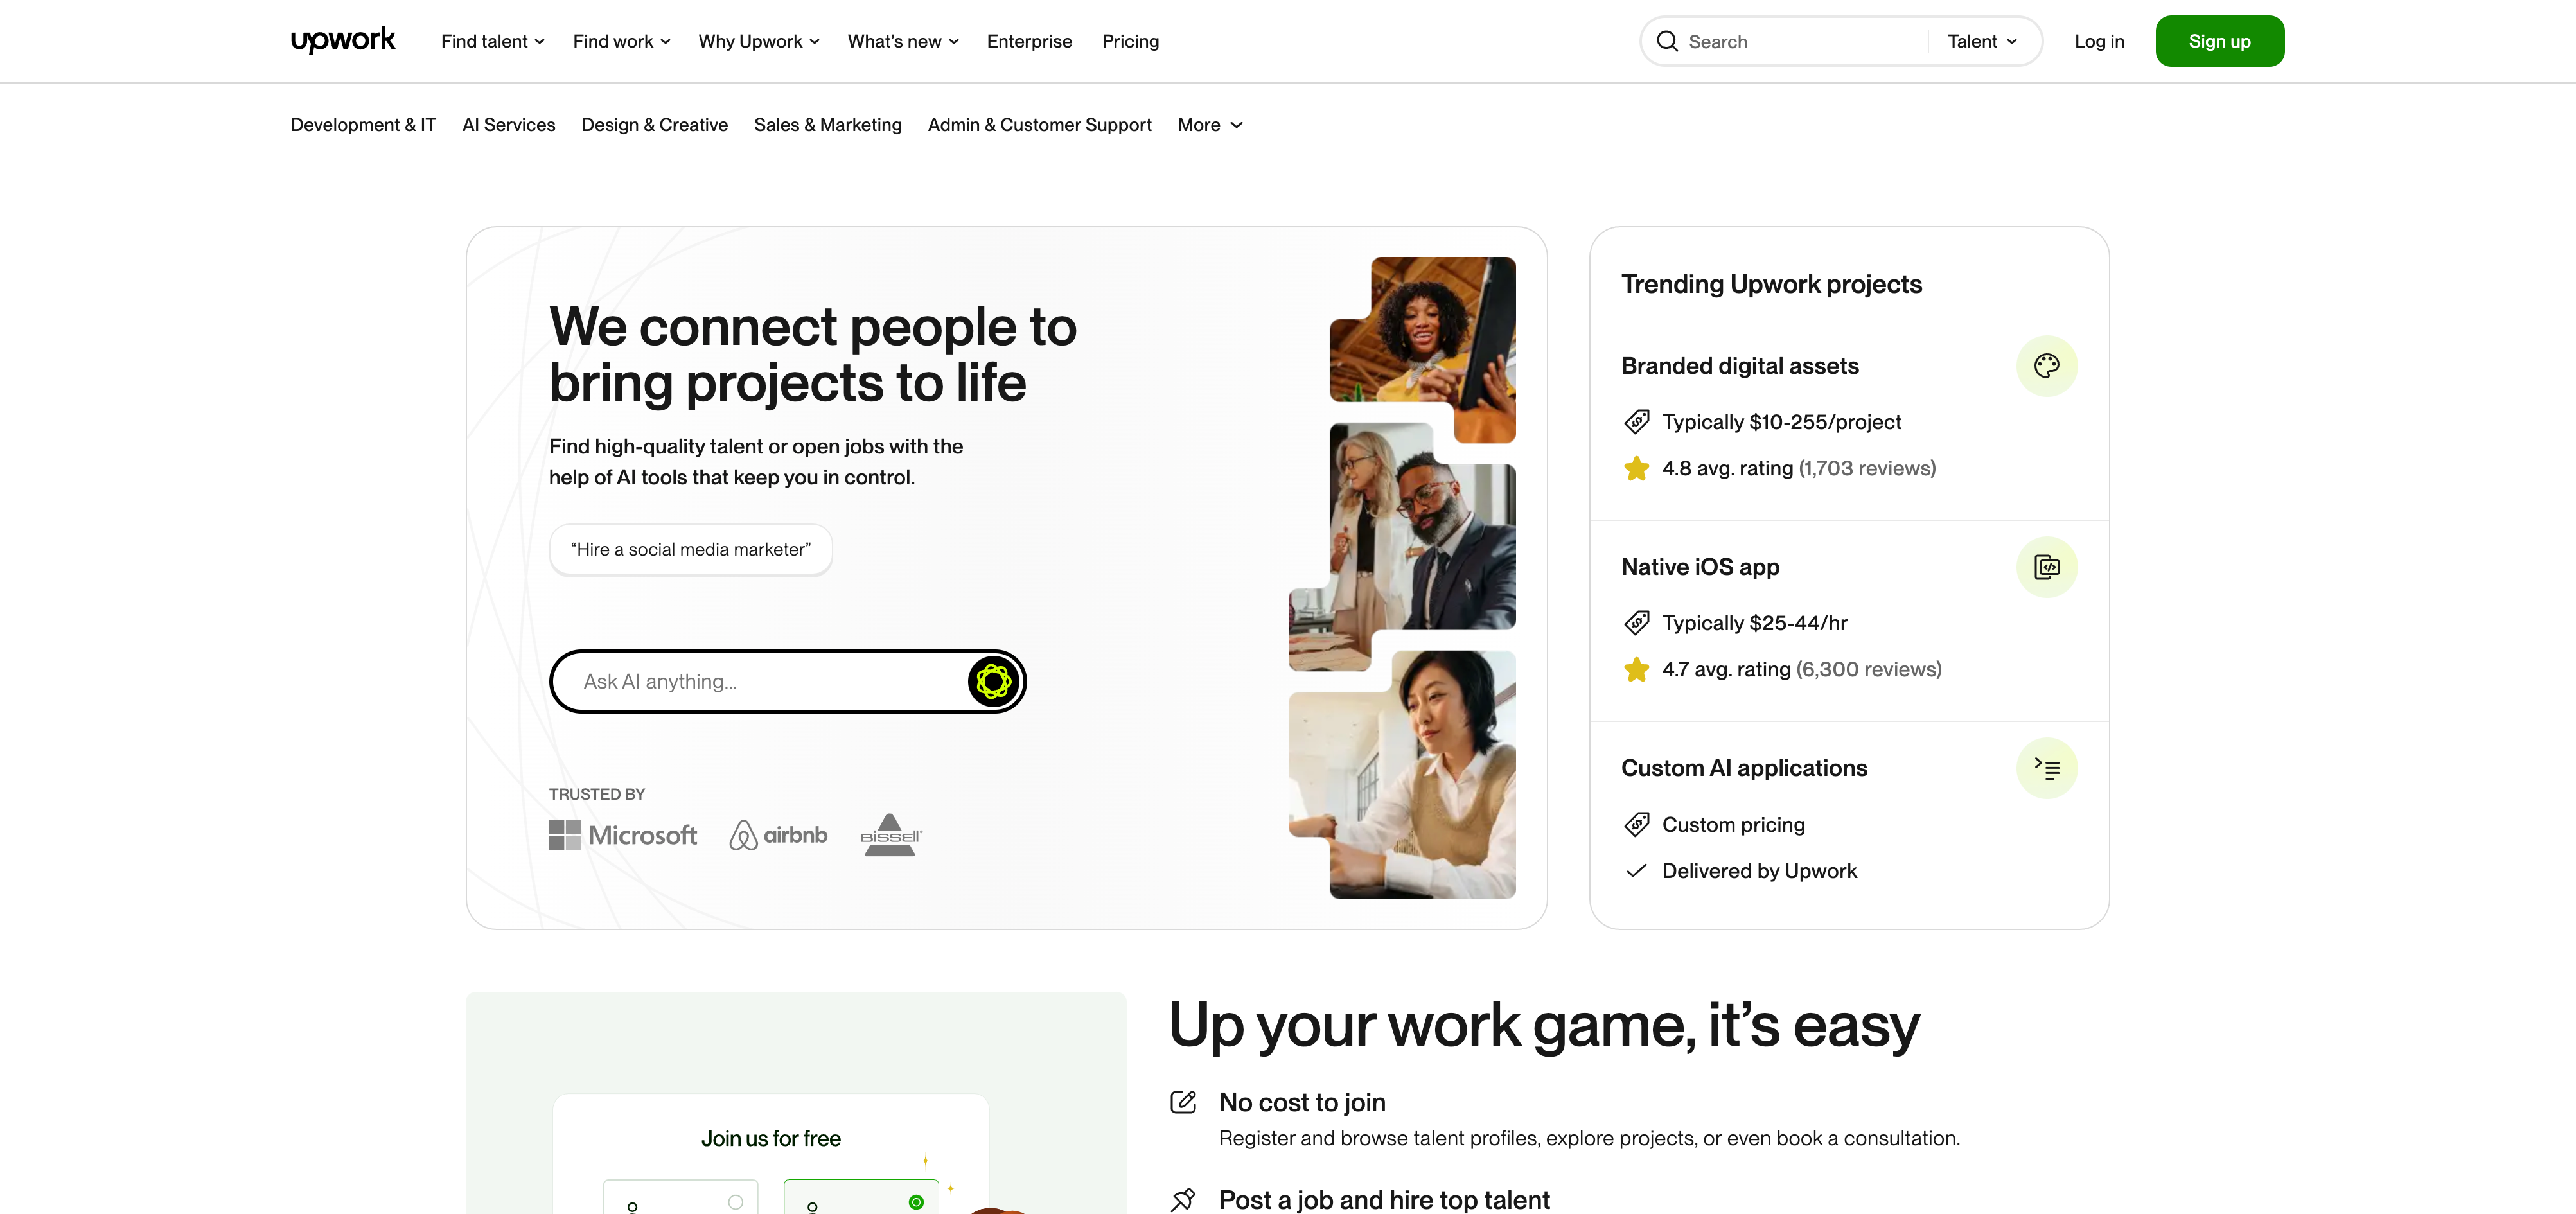Image resolution: width=2576 pixels, height=1214 pixels.
Task: Click the code window icon beside Native iOS app
Action: click(2046, 567)
